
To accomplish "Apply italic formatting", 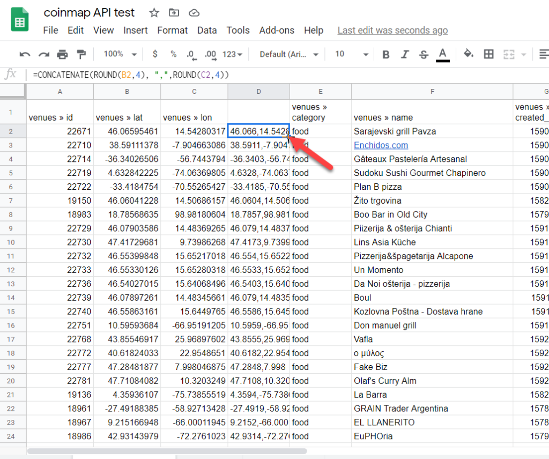I will 405,54.
